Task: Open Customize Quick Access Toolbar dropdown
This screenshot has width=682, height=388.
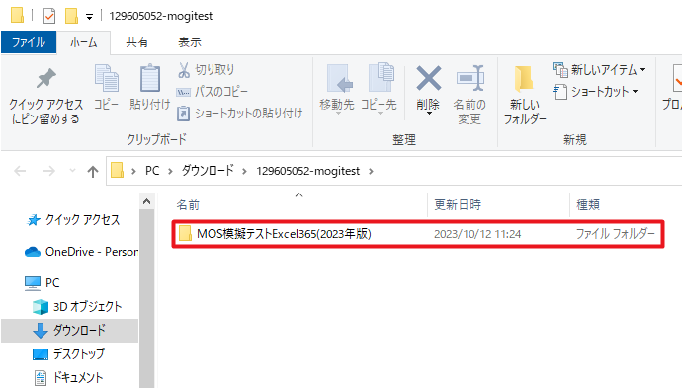Action: point(89,17)
